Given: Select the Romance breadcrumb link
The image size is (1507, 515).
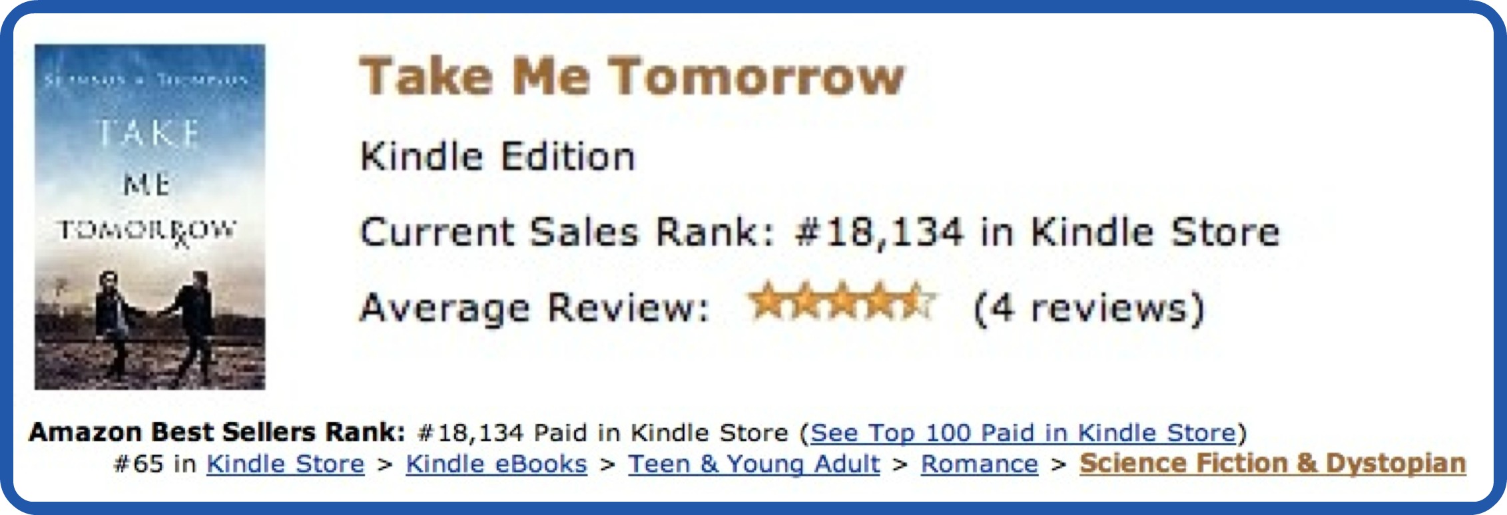Looking at the screenshot, I should [x=979, y=464].
